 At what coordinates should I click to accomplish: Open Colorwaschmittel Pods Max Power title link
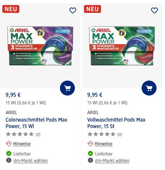point(37,123)
